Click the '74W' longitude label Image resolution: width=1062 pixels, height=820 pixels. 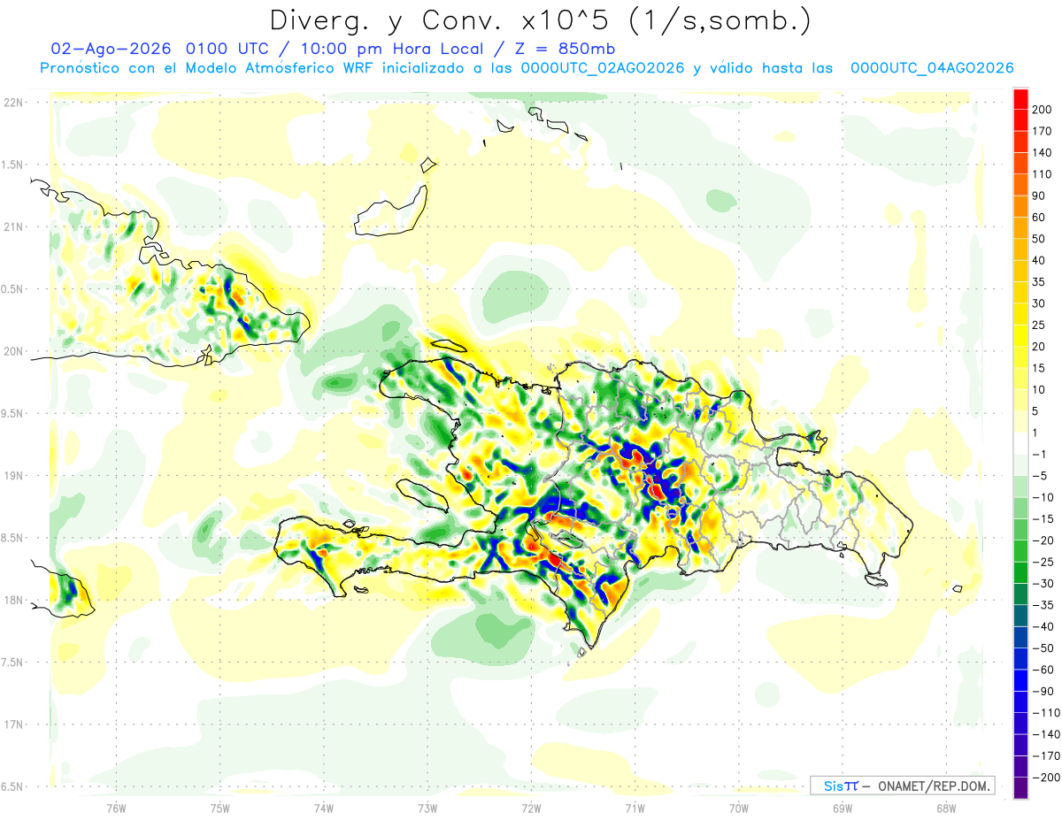[323, 808]
